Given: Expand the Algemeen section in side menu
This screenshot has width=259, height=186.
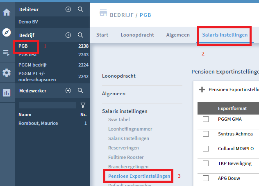Looking at the screenshot, I should pyautogui.click(x=114, y=94).
